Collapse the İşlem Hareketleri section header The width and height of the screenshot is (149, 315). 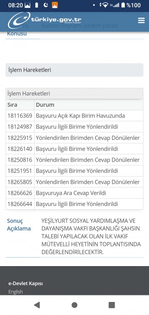(x=74, y=70)
